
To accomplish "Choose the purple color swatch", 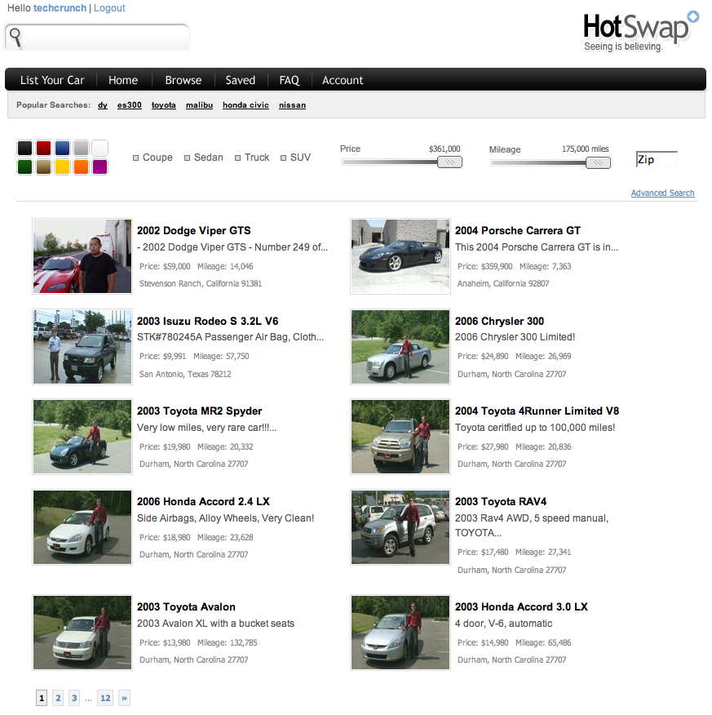I will [x=100, y=167].
